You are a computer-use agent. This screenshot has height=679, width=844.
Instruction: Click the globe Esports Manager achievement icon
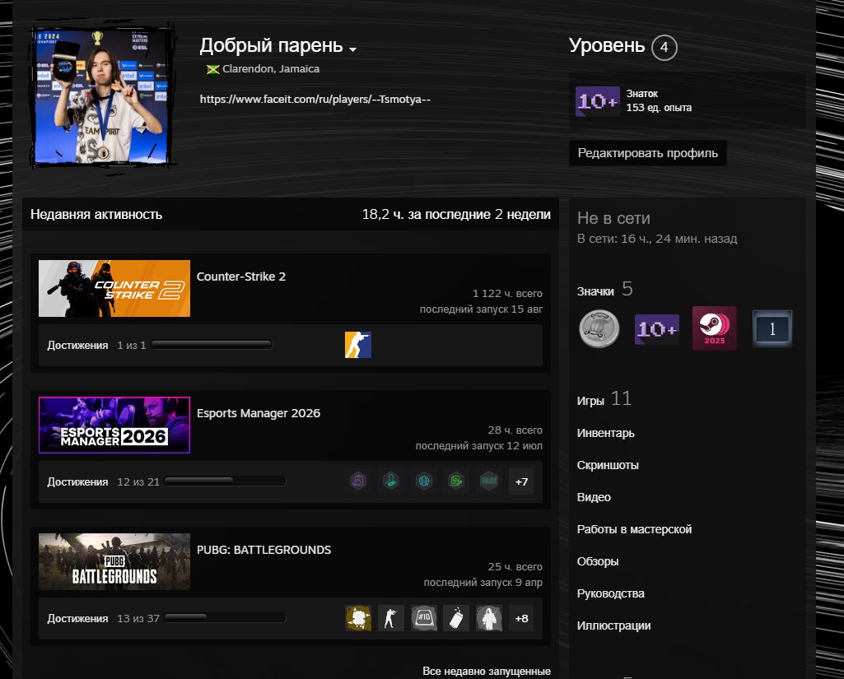[423, 481]
